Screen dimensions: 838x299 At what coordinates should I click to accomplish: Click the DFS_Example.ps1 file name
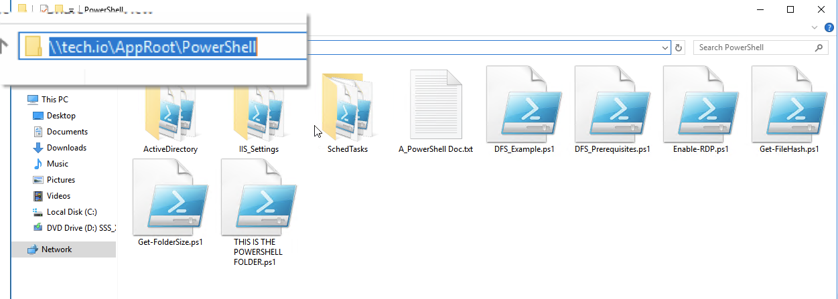tap(524, 149)
